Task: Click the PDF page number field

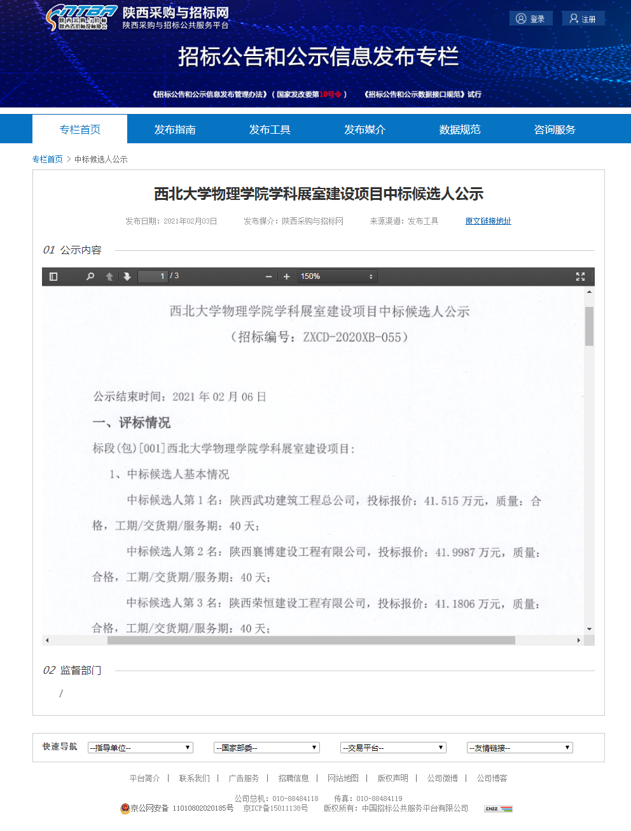Action: 153,276
